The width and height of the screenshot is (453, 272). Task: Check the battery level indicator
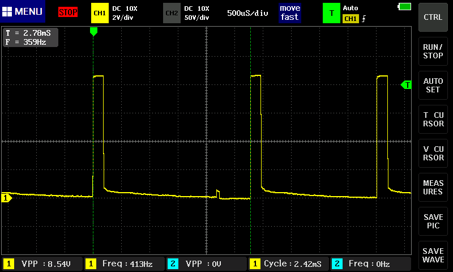coord(404,6)
